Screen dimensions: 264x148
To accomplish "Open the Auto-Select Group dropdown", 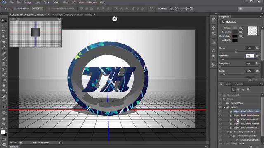I will 38,9.
